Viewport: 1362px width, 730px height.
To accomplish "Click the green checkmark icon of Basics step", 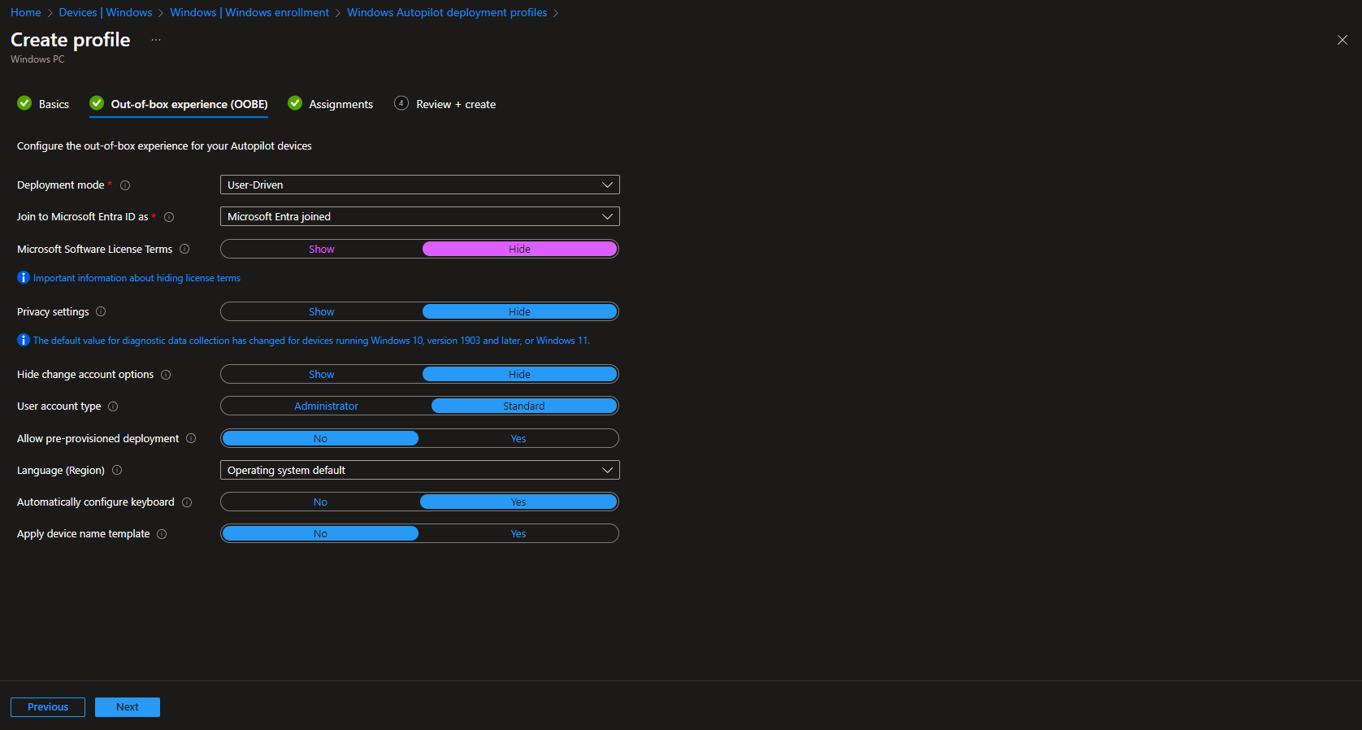I will [x=24, y=102].
